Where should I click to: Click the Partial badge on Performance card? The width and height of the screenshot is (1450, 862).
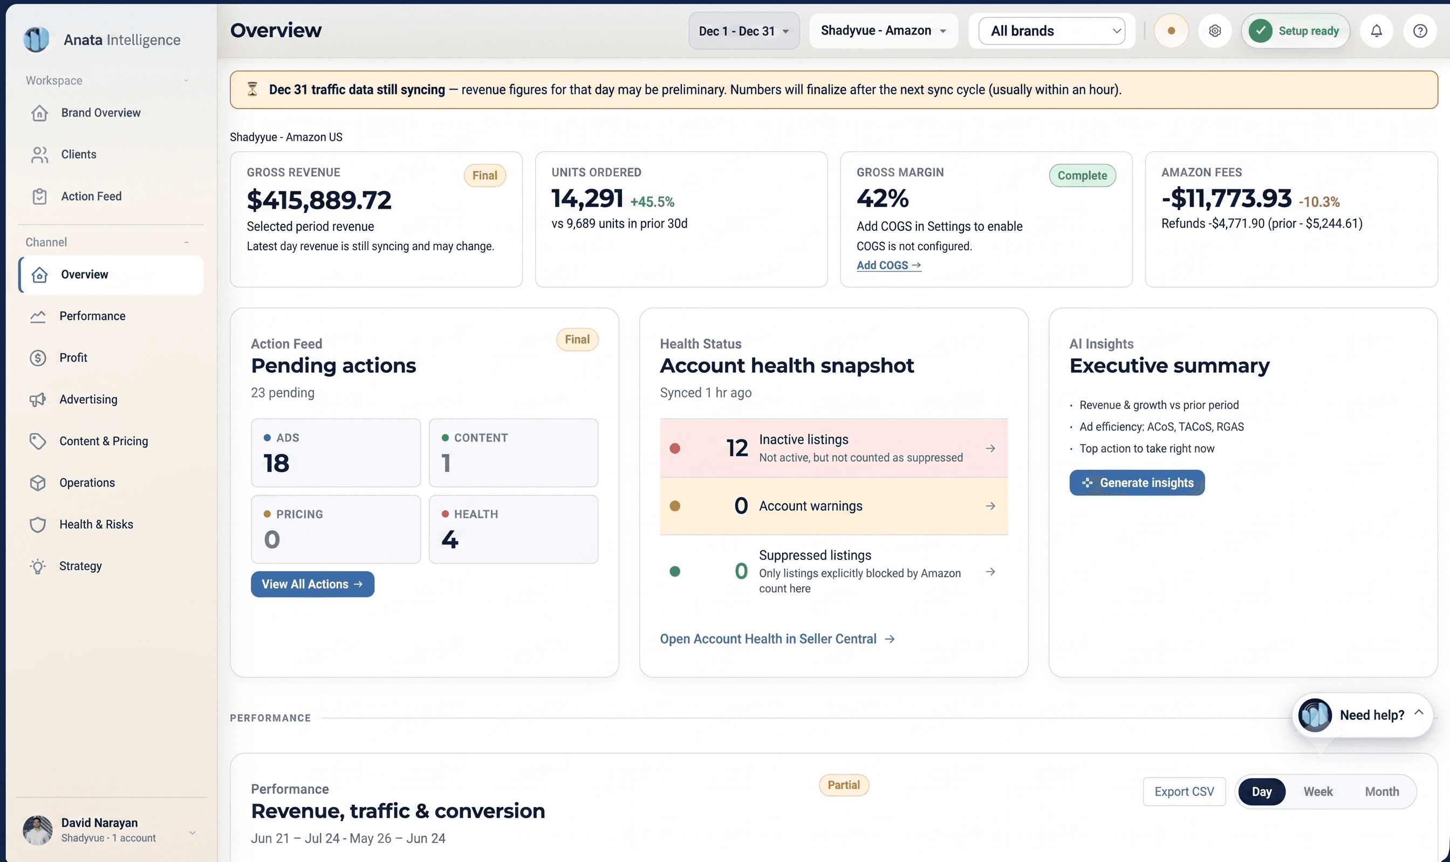(843, 785)
